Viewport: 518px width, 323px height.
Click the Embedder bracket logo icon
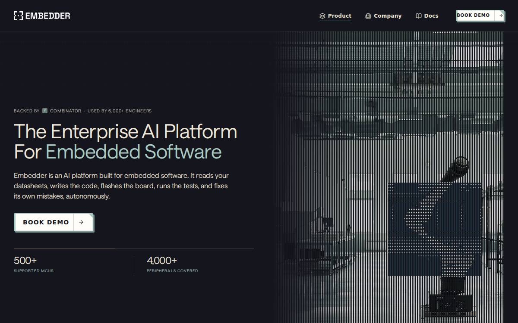[18, 16]
